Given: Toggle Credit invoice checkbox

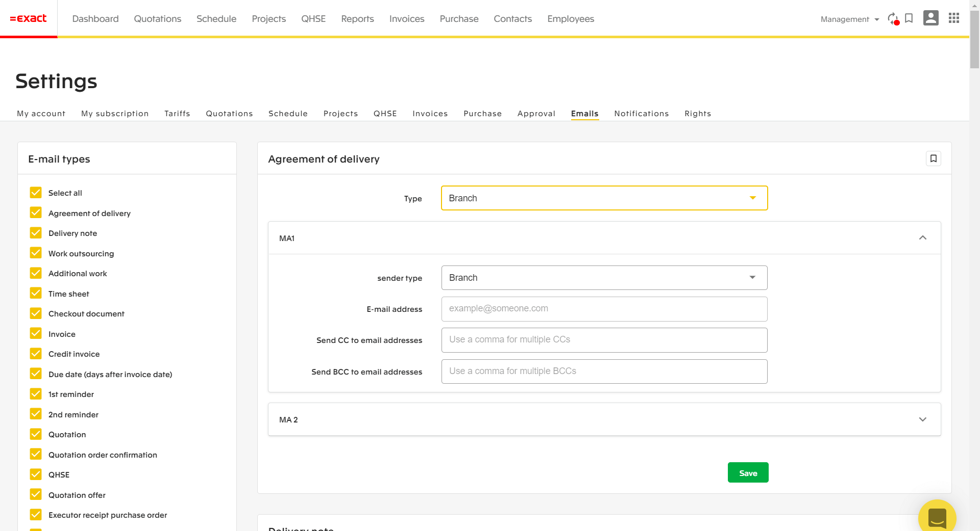Looking at the screenshot, I should 36,354.
